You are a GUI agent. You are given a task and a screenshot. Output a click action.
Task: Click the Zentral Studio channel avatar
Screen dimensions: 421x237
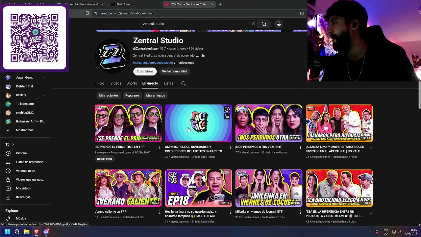pyautogui.click(x=112, y=56)
